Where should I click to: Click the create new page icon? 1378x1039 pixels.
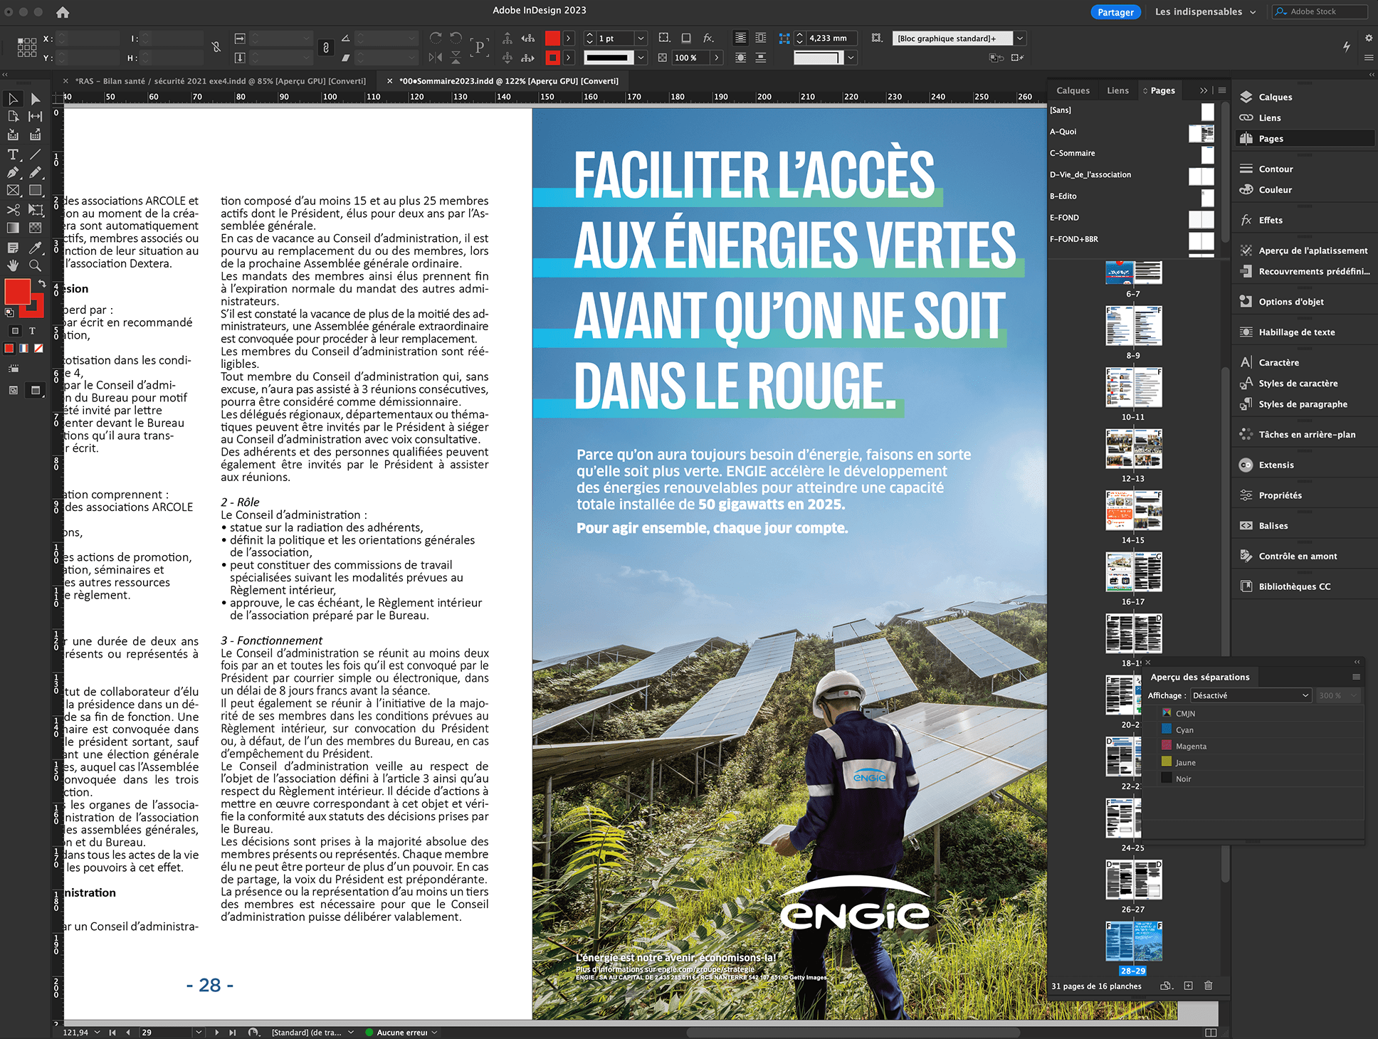click(x=1188, y=986)
